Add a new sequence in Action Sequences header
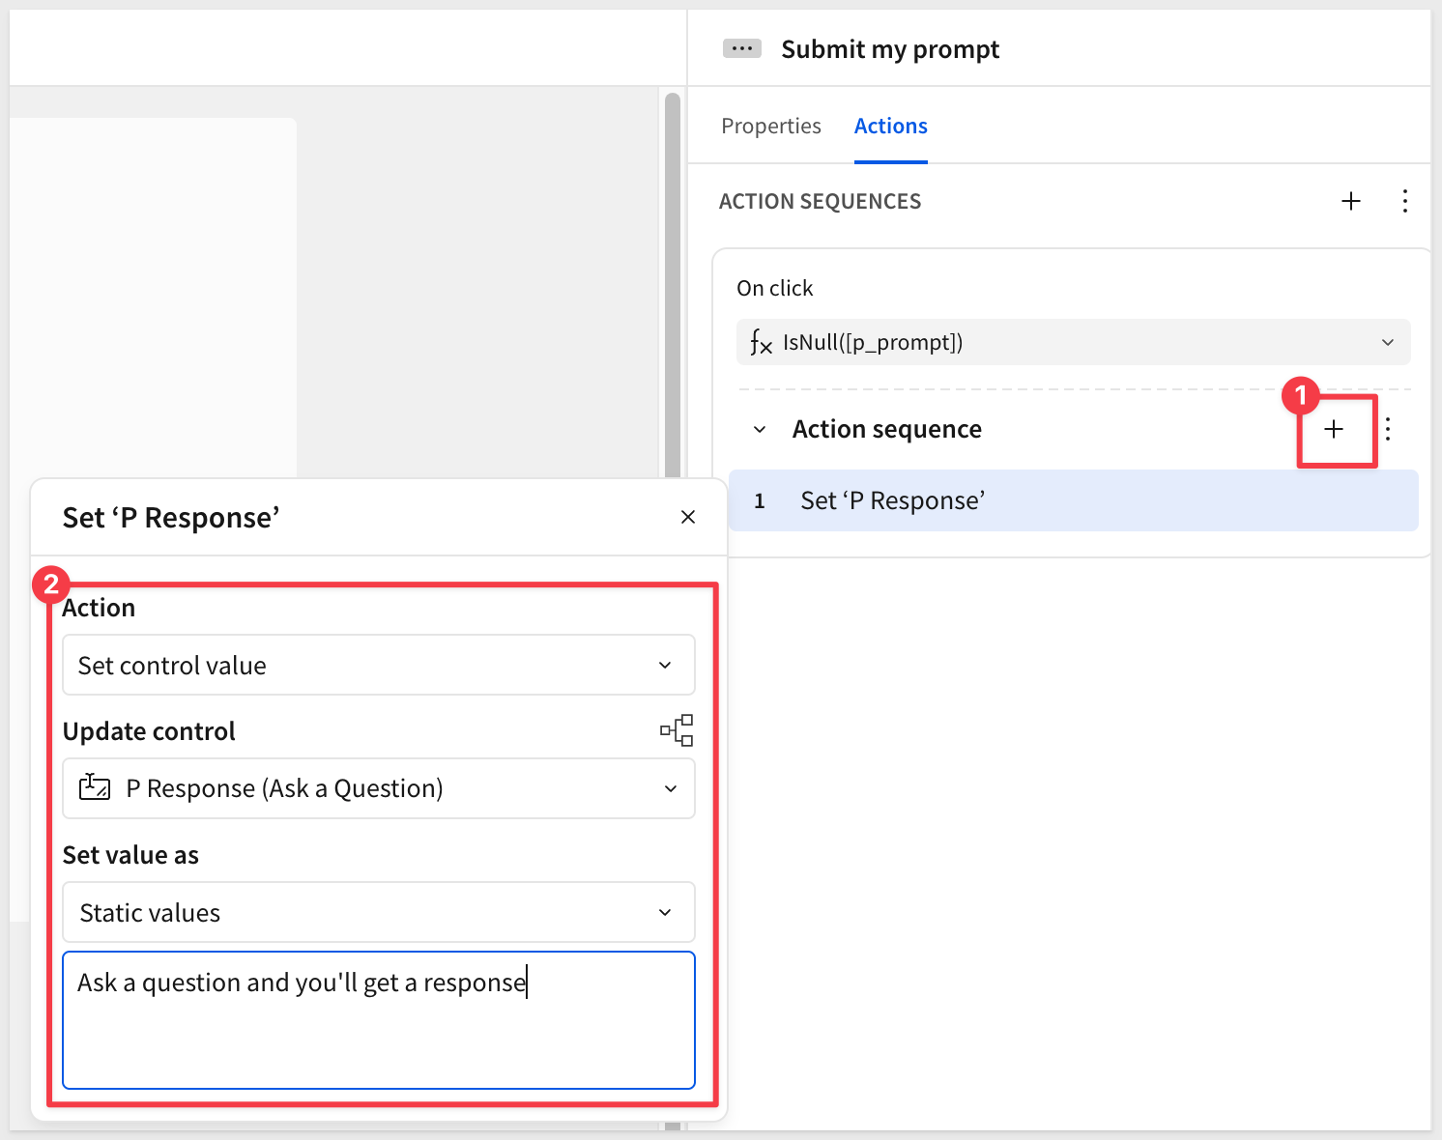The height and width of the screenshot is (1140, 1442). click(1350, 201)
